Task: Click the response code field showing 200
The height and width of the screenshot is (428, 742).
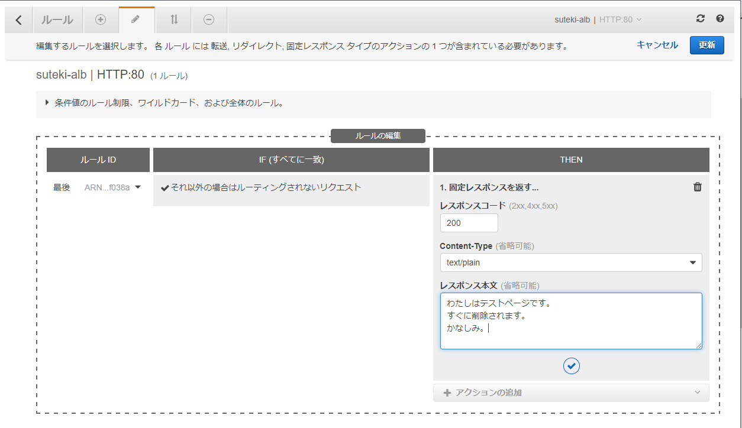Action: coord(469,223)
